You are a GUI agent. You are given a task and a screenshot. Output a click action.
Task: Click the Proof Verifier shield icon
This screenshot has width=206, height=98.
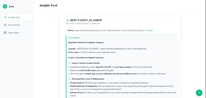5,25
